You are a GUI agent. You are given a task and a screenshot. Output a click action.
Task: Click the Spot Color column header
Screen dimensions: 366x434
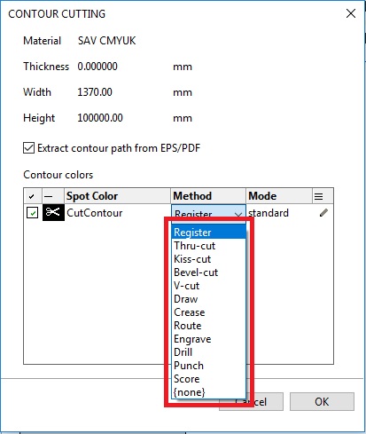pyautogui.click(x=117, y=196)
